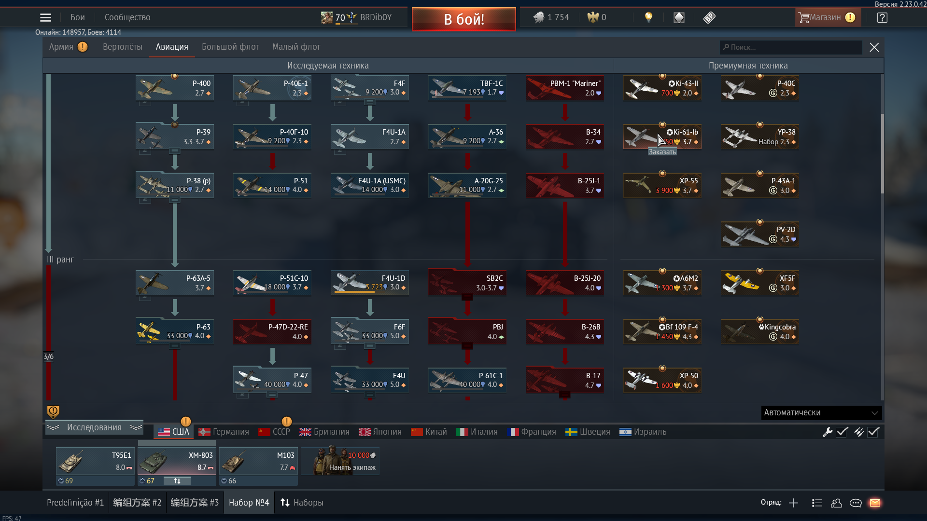Select the Швеция nation tab

[588, 432]
